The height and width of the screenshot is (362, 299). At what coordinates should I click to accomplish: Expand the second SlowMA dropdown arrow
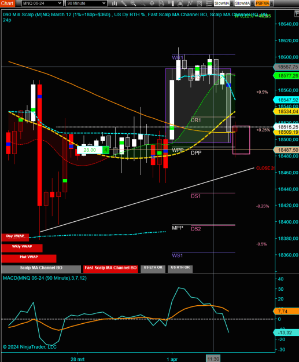coord(252,3)
